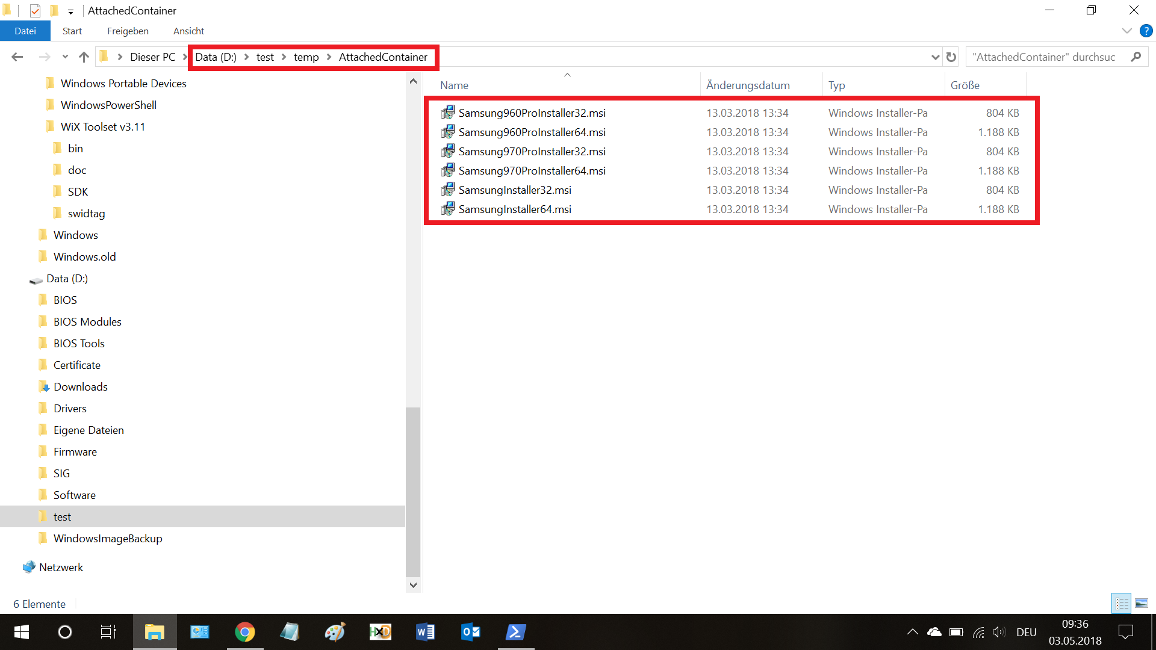Show hidden tray icons chevron
Screen dimensions: 1156x650
click(x=912, y=632)
